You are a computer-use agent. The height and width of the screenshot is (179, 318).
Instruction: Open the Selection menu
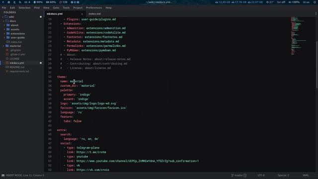click(24, 8)
